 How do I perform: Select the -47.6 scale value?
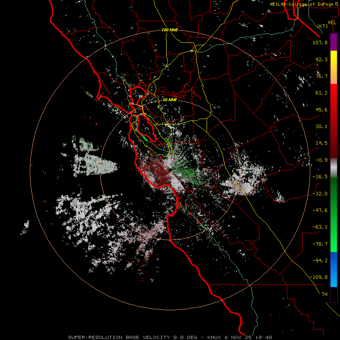pyautogui.click(x=320, y=210)
